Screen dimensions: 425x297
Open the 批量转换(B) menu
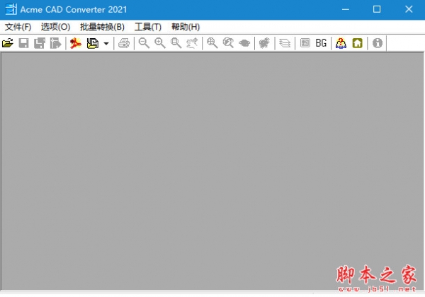tap(102, 27)
